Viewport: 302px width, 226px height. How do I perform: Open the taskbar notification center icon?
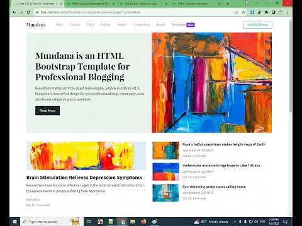(285, 222)
